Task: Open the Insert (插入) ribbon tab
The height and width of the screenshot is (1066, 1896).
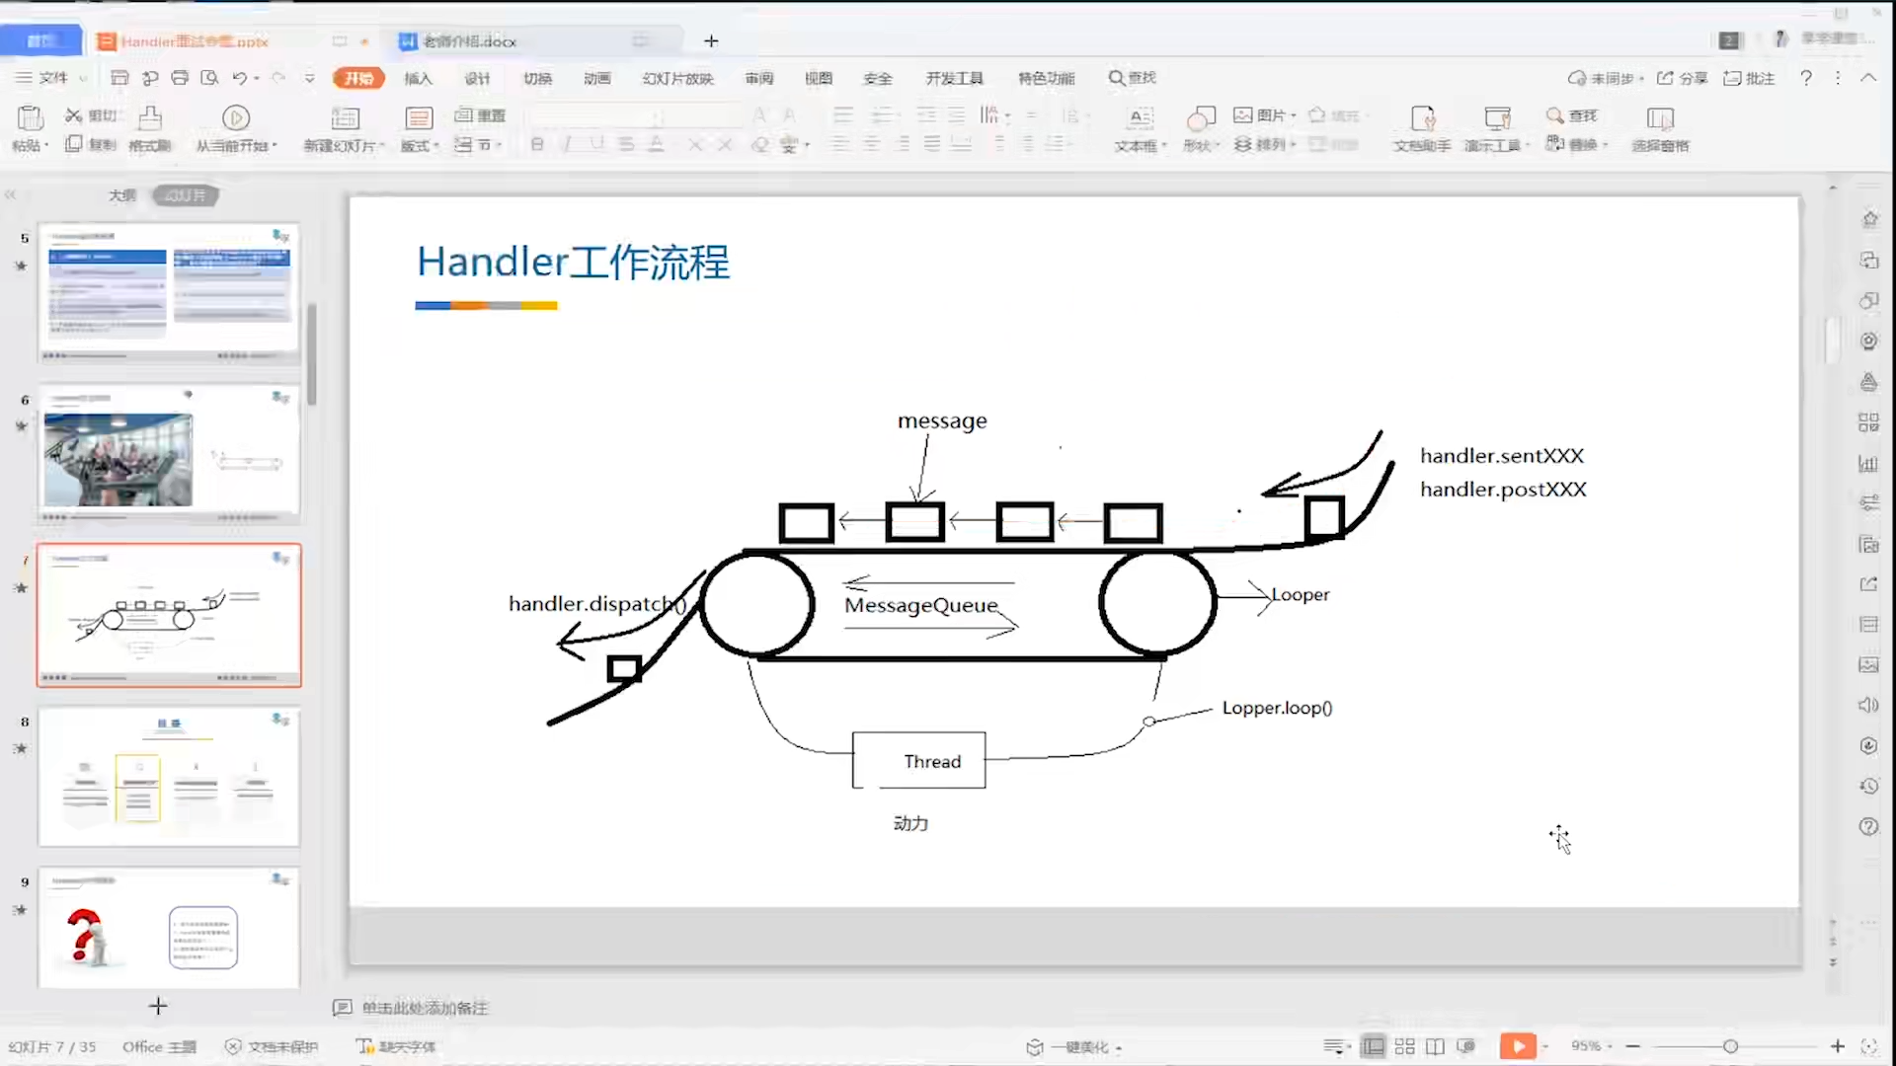Action: pos(418,78)
